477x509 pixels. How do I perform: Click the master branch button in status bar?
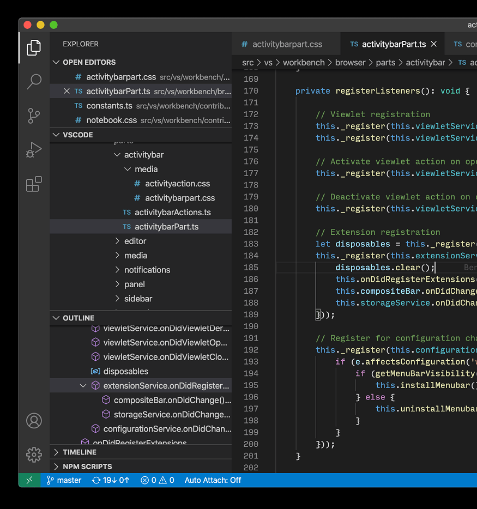pos(64,480)
